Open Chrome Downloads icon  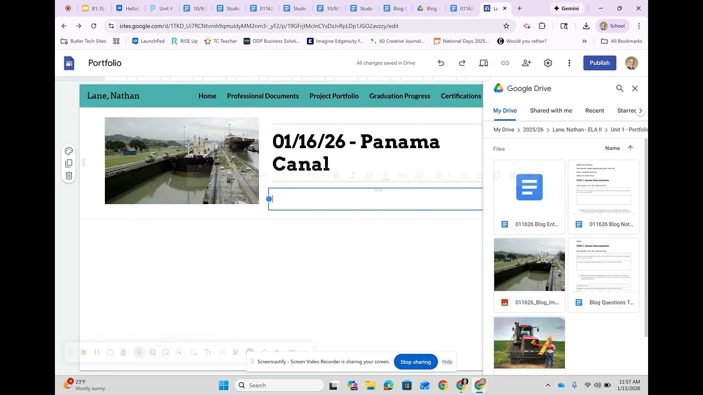(x=586, y=26)
